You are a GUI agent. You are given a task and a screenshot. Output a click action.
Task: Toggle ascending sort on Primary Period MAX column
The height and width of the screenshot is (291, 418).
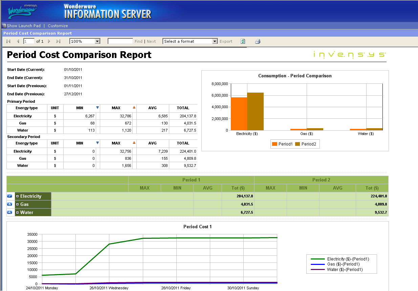coord(134,107)
